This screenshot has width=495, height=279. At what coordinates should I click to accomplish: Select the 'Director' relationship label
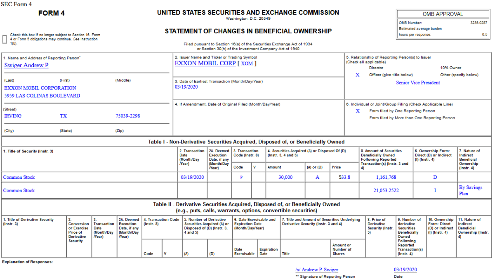[x=376, y=68]
